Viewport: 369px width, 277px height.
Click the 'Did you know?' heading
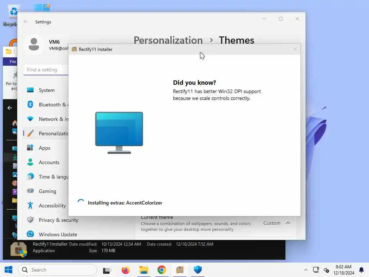194,83
